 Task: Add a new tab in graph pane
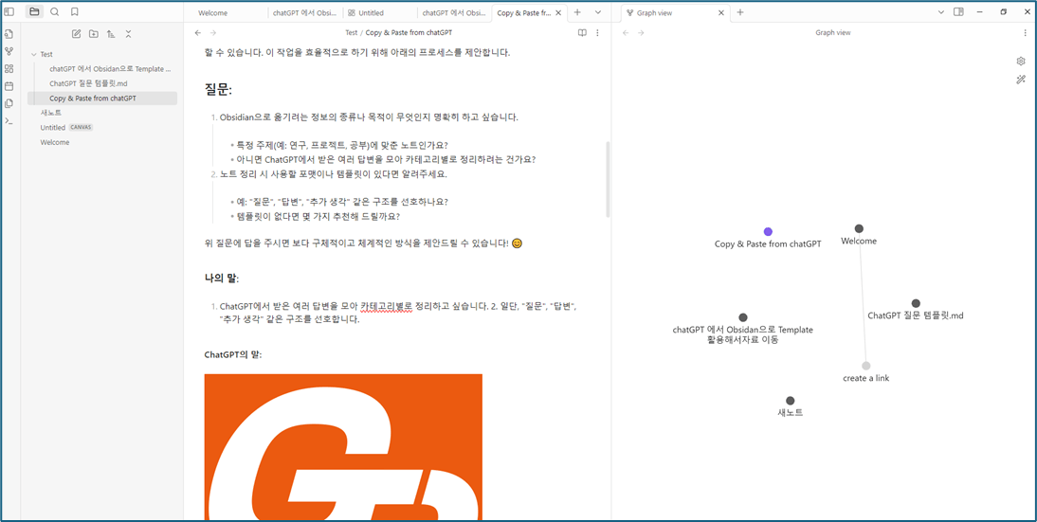(x=740, y=12)
